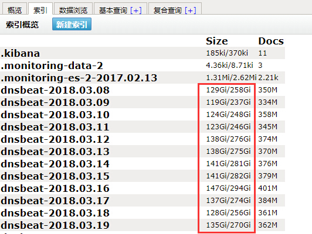Click the Size column header

217,41
